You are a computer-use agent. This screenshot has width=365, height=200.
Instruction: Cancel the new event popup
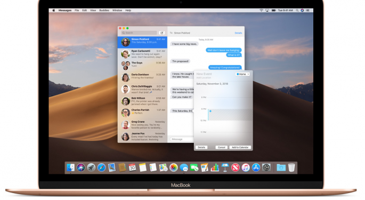coord(221,147)
